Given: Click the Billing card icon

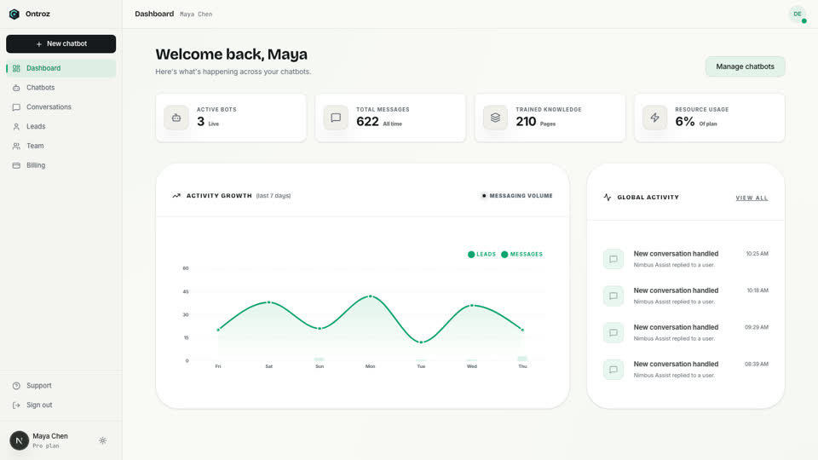Looking at the screenshot, I should click(x=16, y=165).
